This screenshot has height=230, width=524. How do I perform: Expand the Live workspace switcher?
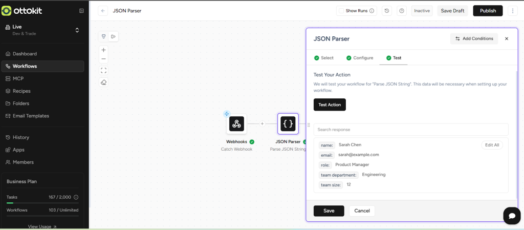pos(77,30)
